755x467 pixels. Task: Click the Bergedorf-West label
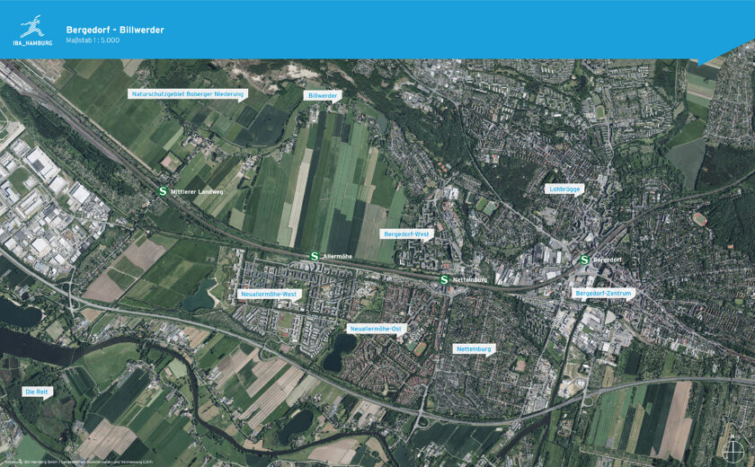pyautogui.click(x=406, y=234)
